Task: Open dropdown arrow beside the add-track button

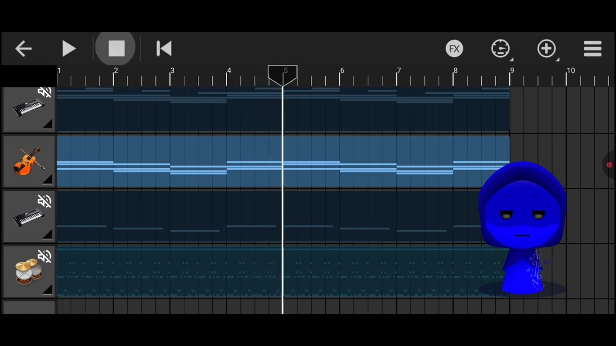Action: click(557, 60)
